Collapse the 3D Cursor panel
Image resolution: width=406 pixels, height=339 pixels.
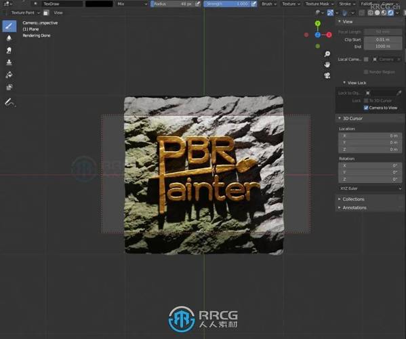(369, 119)
